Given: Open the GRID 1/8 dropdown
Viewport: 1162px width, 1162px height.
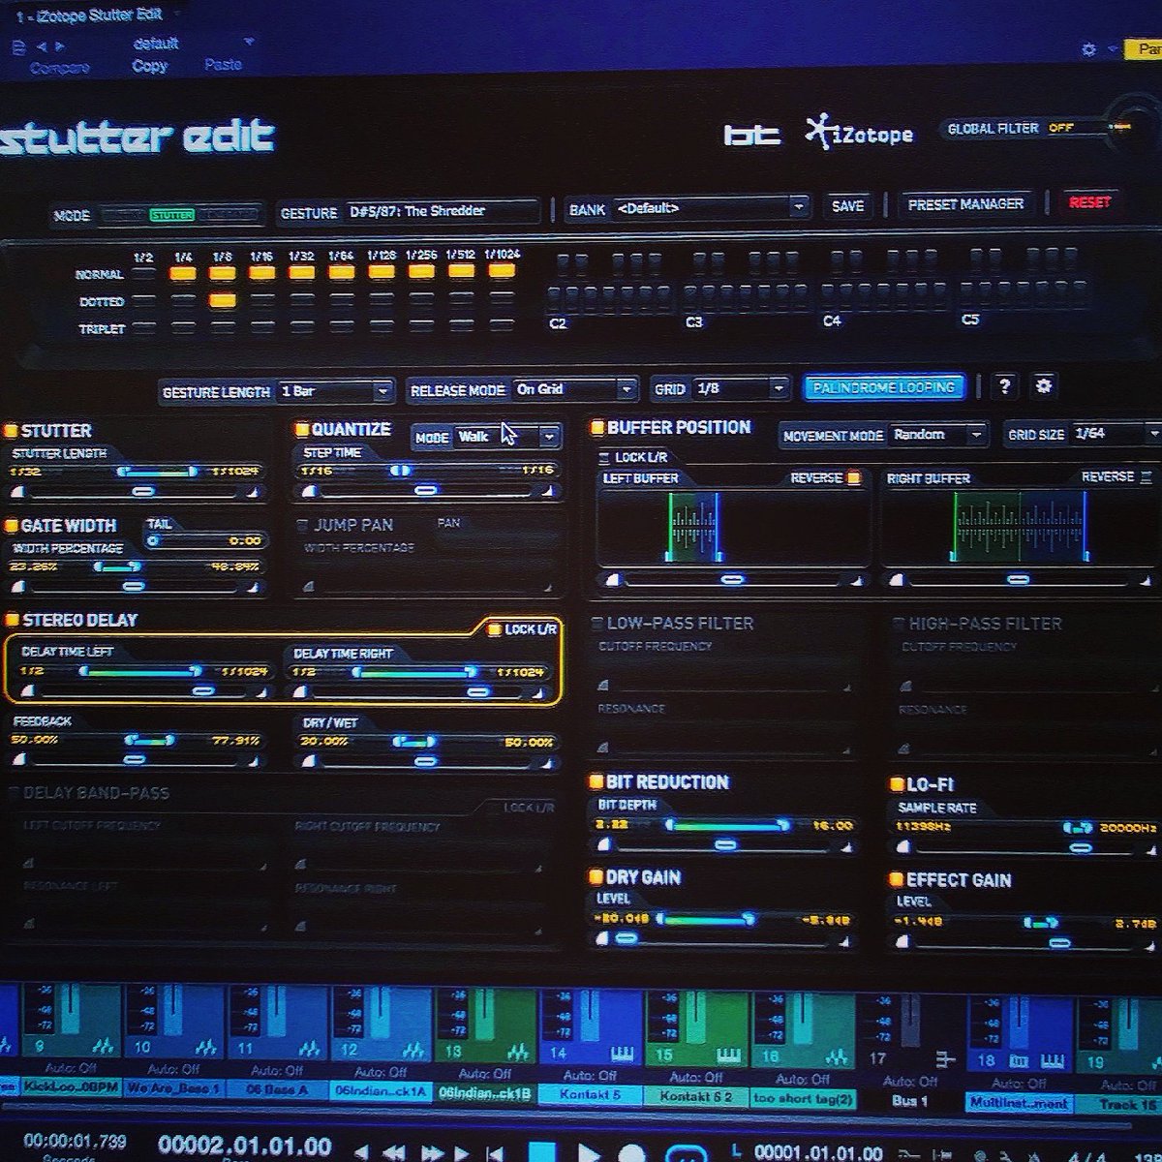Looking at the screenshot, I should coord(741,388).
